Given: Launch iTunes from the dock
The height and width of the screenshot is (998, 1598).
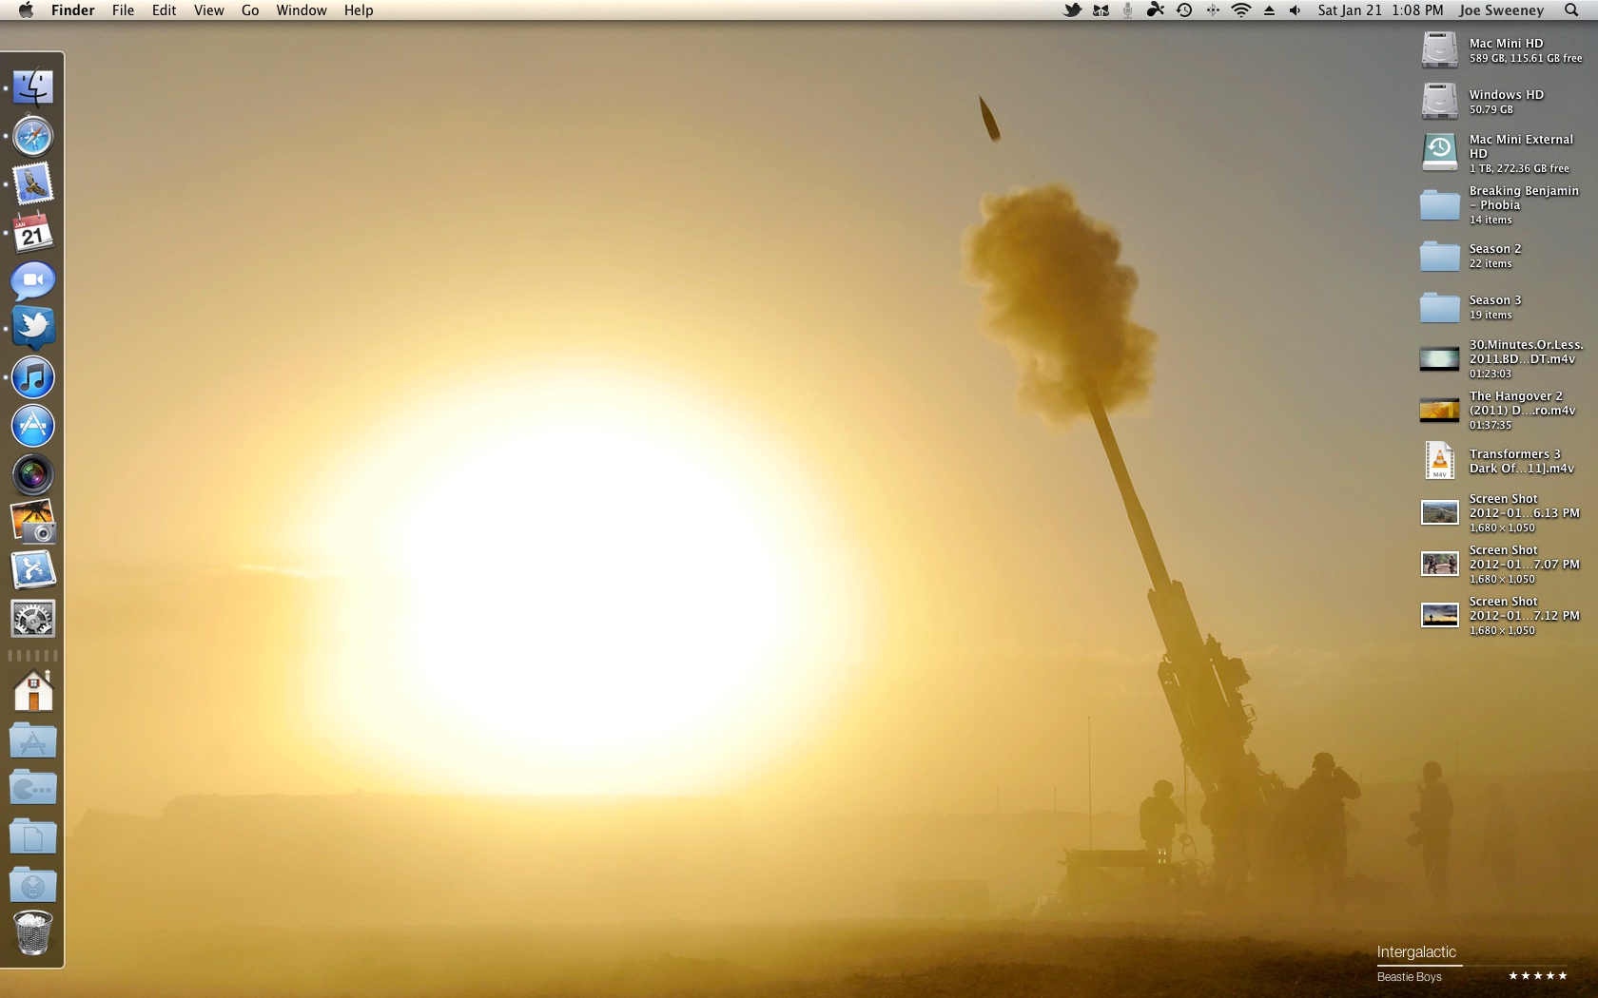Looking at the screenshot, I should click(33, 377).
